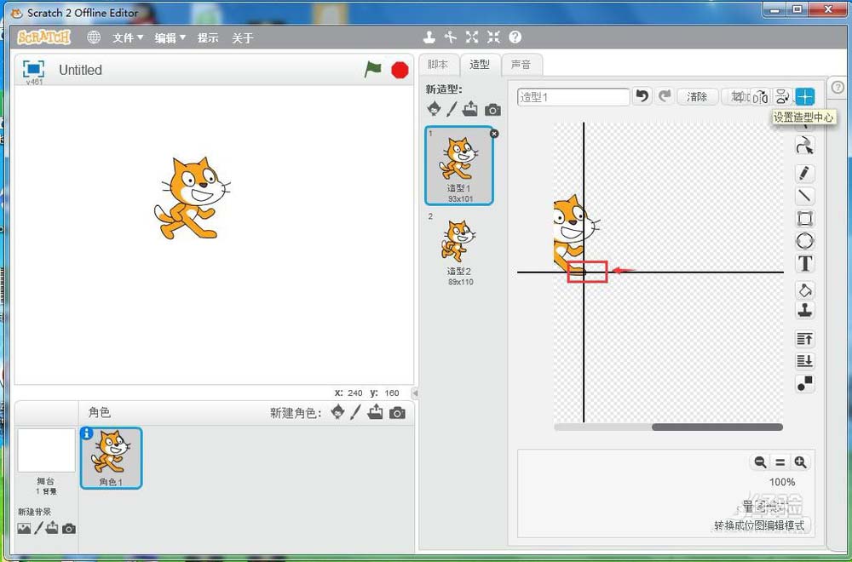The image size is (852, 562).
Task: Click the costume name field 造型1
Action: (x=573, y=97)
